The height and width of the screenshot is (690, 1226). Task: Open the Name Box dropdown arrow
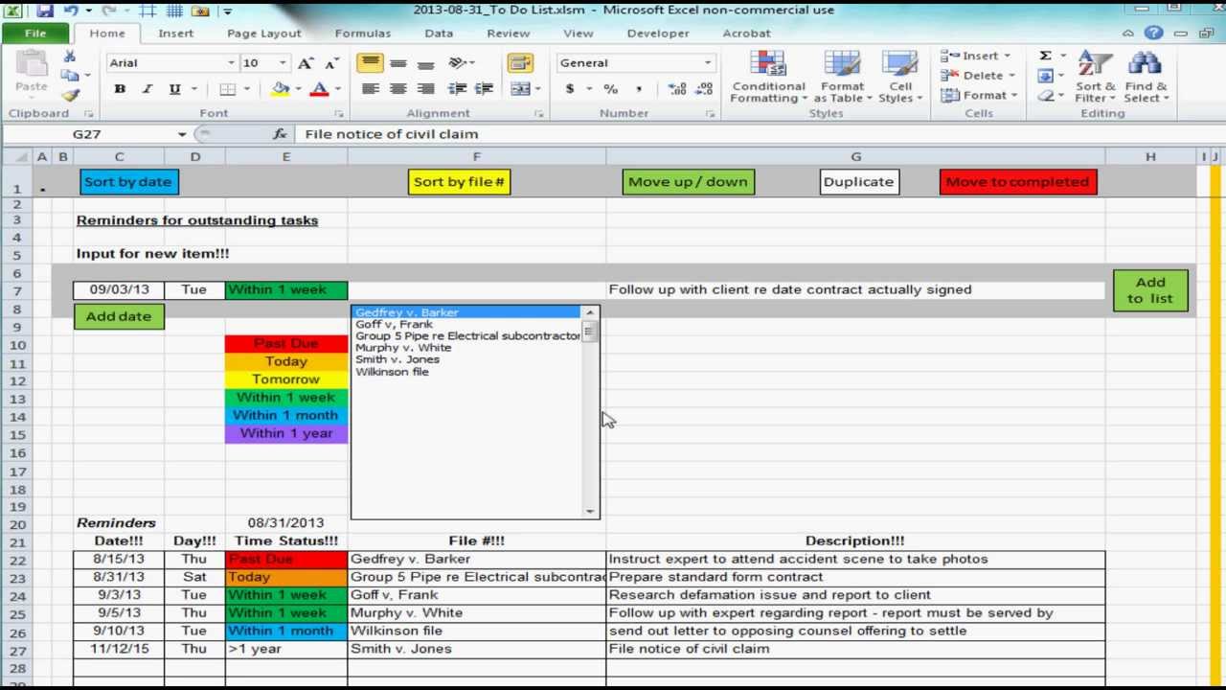(x=182, y=135)
